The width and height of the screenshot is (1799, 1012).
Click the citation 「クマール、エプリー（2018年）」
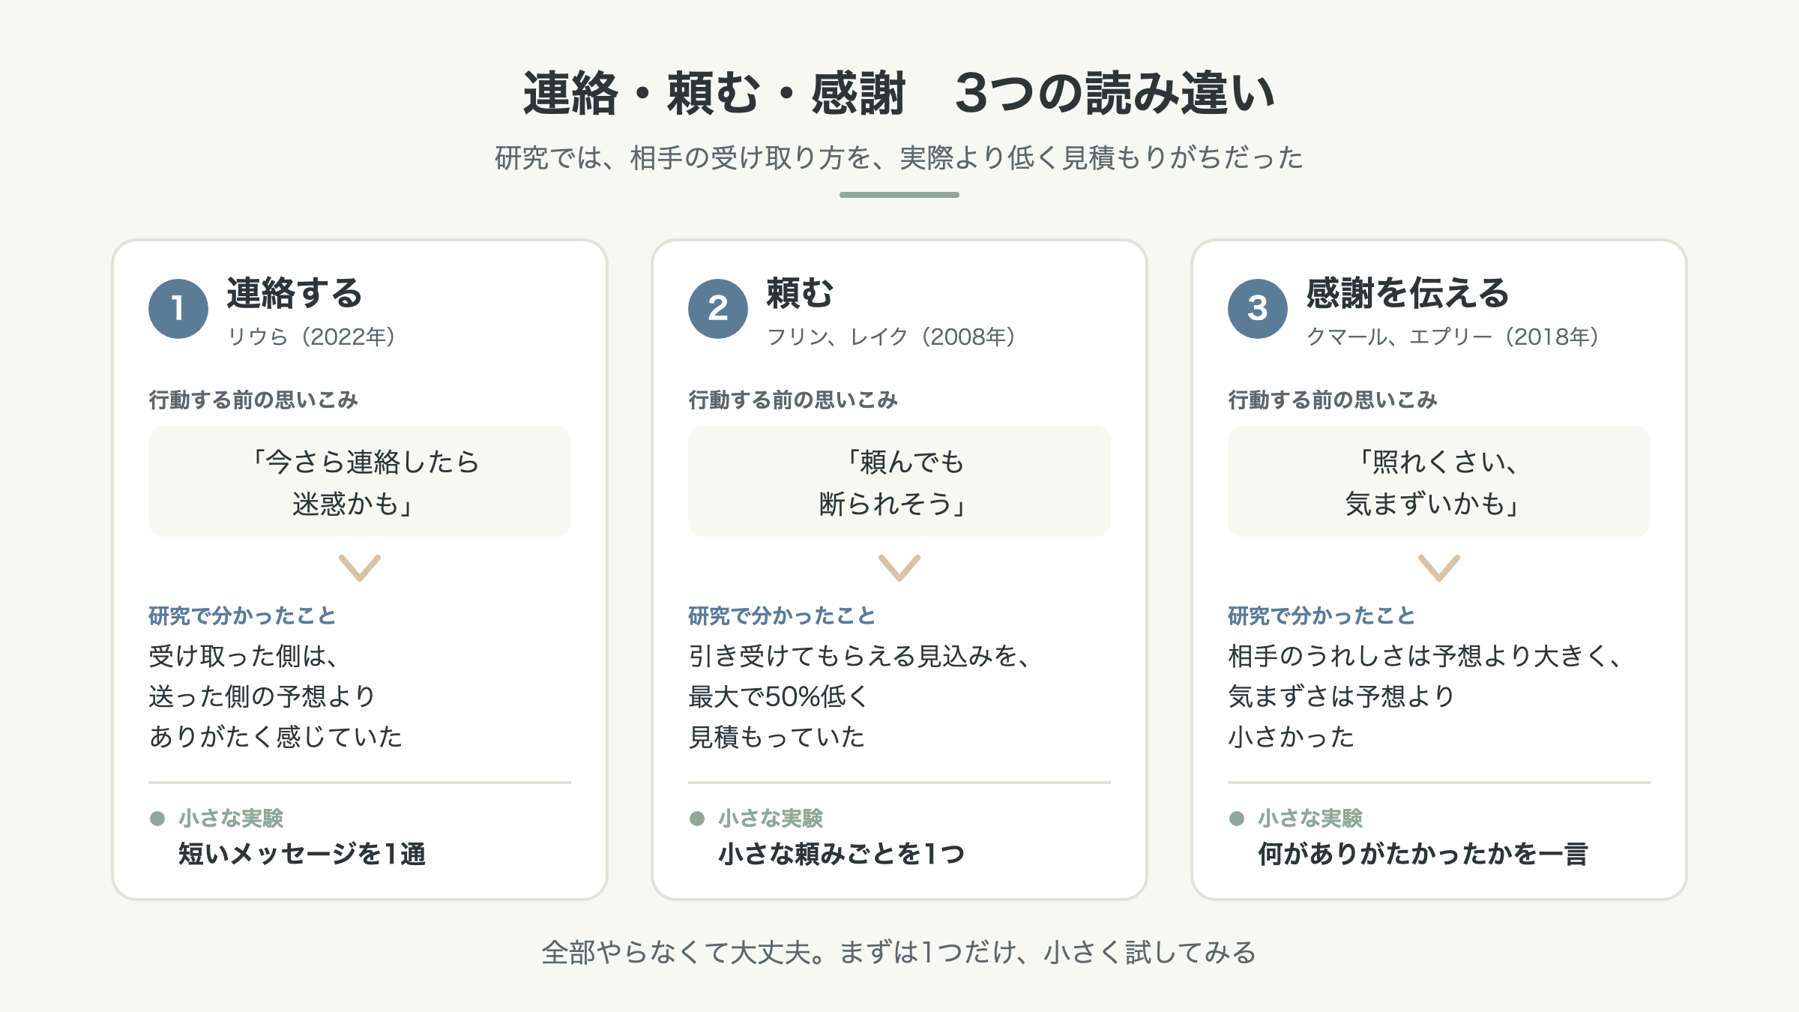[x=1453, y=337]
